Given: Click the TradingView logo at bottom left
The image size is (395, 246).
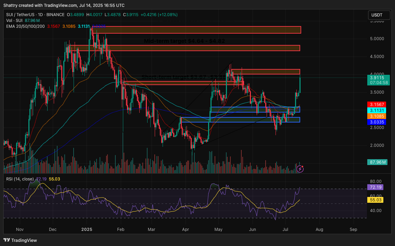Looking at the screenshot, I should coord(20,240).
